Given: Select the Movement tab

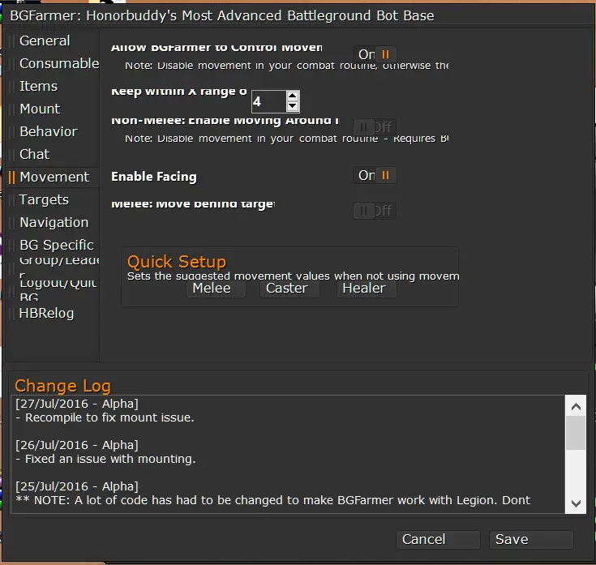Looking at the screenshot, I should (54, 177).
